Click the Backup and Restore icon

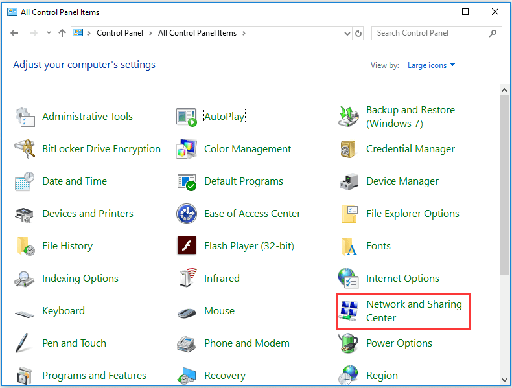pos(349,117)
